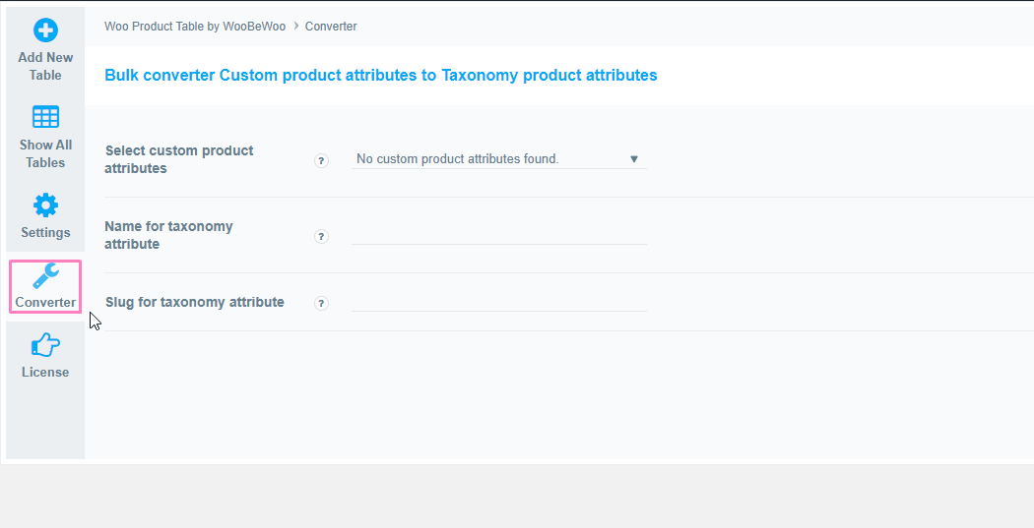Click the Converter wrench icon
The image size is (1034, 528).
(45, 276)
